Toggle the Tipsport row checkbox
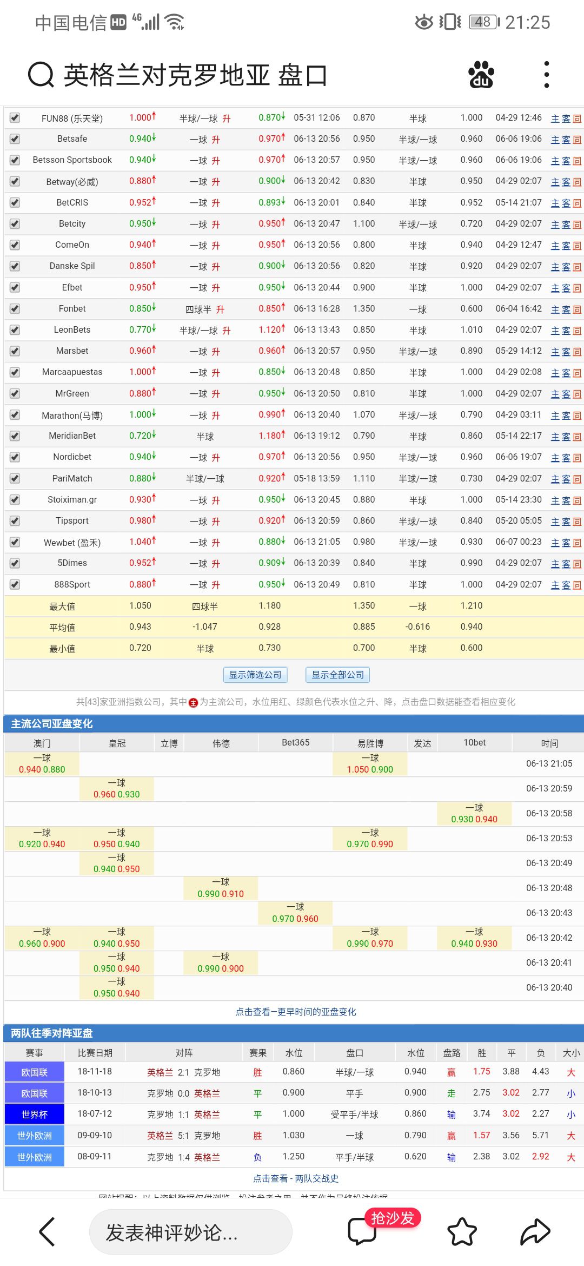The width and height of the screenshot is (584, 1266). (15, 521)
